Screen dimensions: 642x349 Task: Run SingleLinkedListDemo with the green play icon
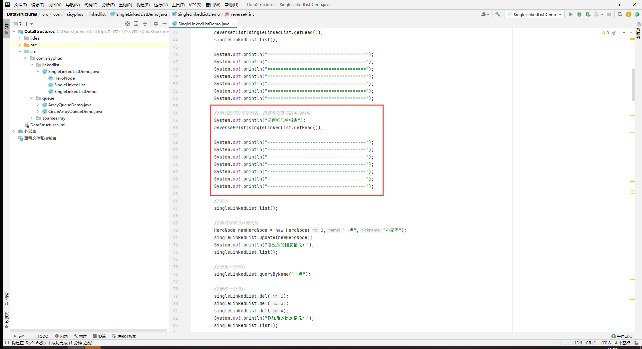coord(571,14)
